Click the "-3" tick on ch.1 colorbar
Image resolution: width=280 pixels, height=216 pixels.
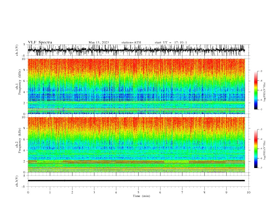(261, 71)
